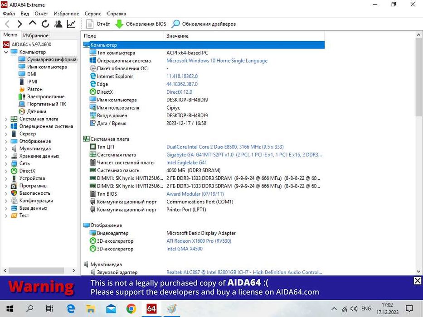
Task: Click Обновления BIOS toolbar button
Action: [x=141, y=24]
